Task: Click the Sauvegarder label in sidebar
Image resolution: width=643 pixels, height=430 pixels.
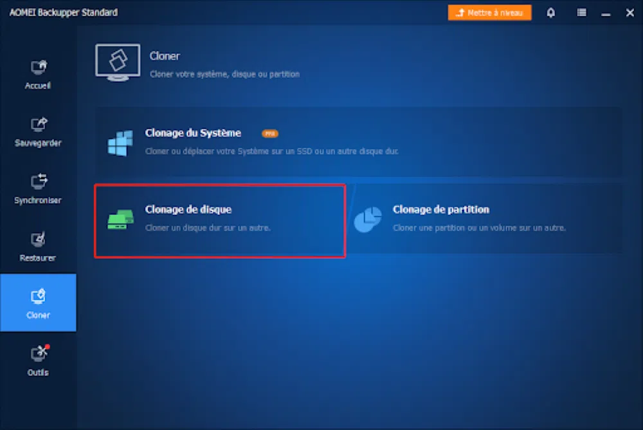Action: coord(38,143)
